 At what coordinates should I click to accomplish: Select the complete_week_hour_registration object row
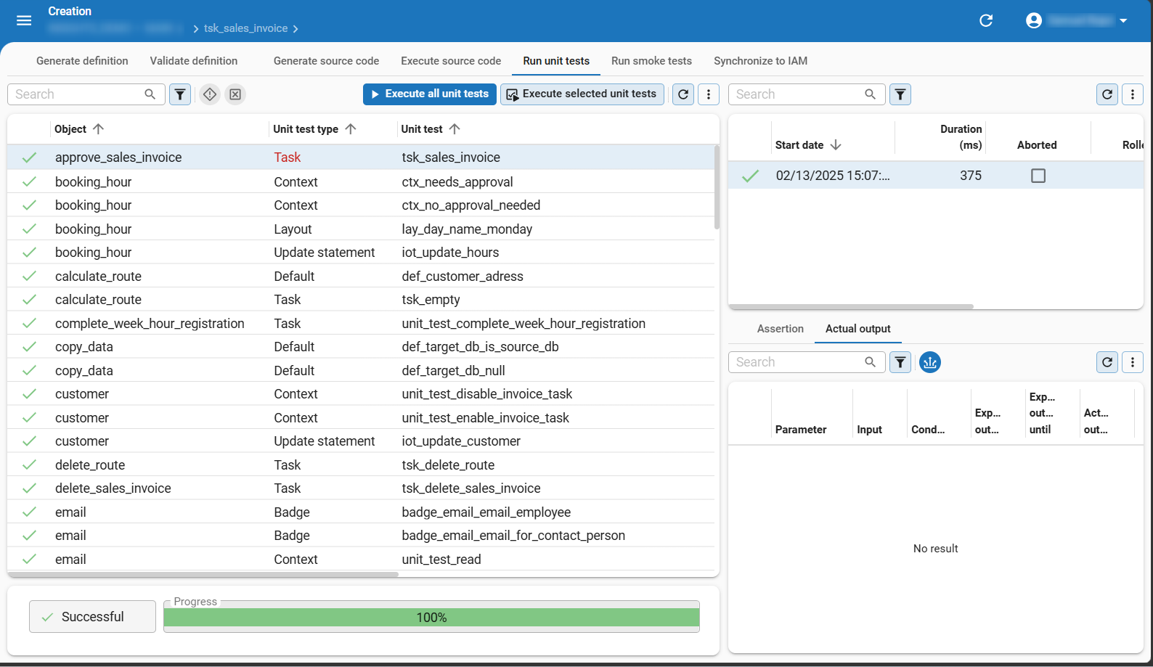pyautogui.click(x=361, y=324)
